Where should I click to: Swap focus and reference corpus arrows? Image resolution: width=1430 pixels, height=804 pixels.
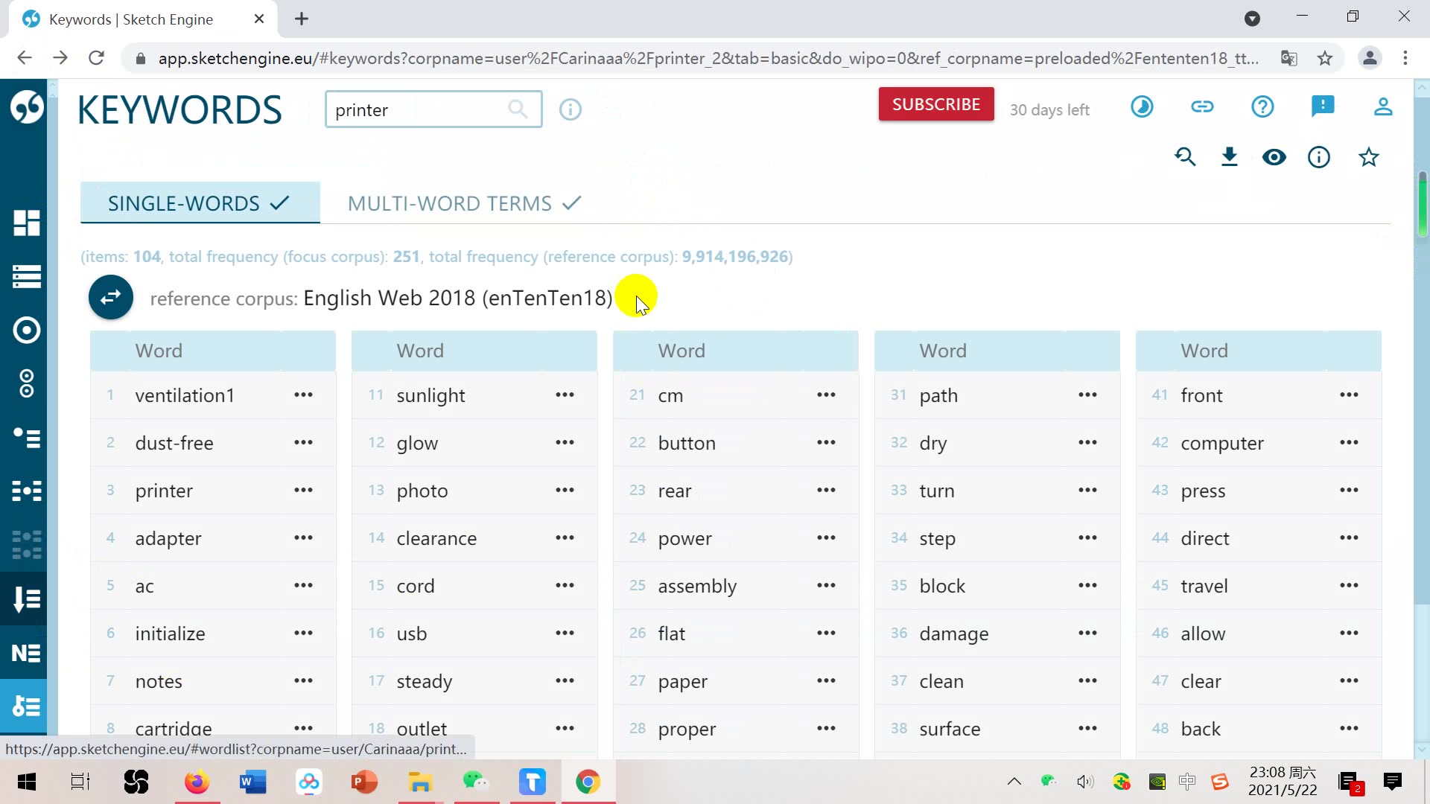[x=110, y=297]
